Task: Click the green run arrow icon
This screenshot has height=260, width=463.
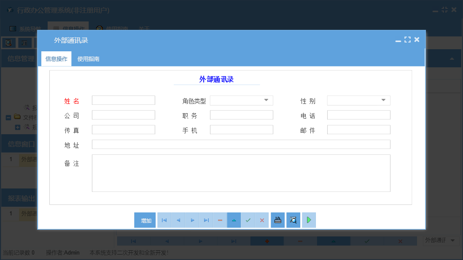Action: 309,220
